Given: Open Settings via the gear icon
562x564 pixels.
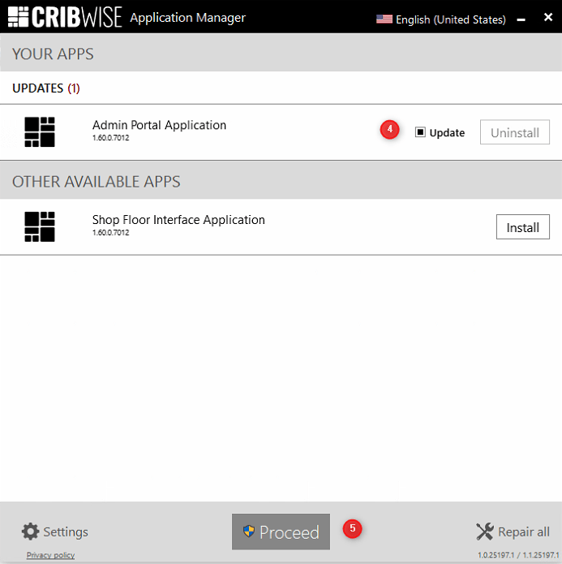Looking at the screenshot, I should coord(30,532).
